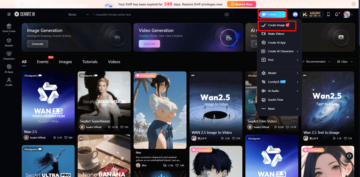
Task: Open the WAN 2.5 Image to Video card
Action: coord(216,107)
